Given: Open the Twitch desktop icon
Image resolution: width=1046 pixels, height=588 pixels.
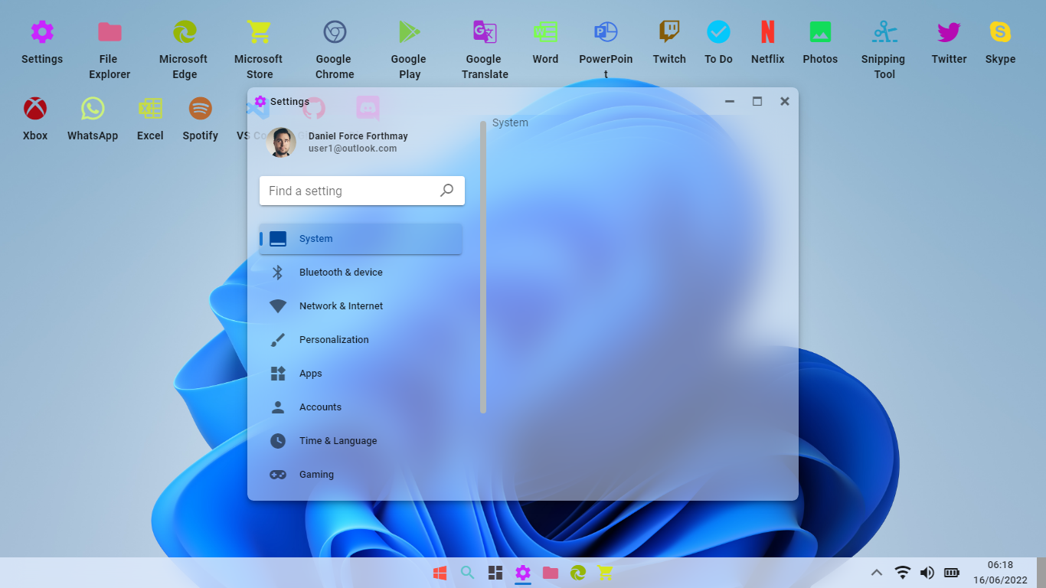Looking at the screenshot, I should (x=669, y=44).
